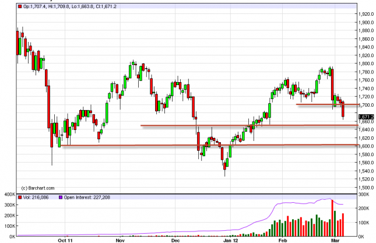Click the 'Nov' date axis label
This screenshot has width=376, height=243.
120,240
